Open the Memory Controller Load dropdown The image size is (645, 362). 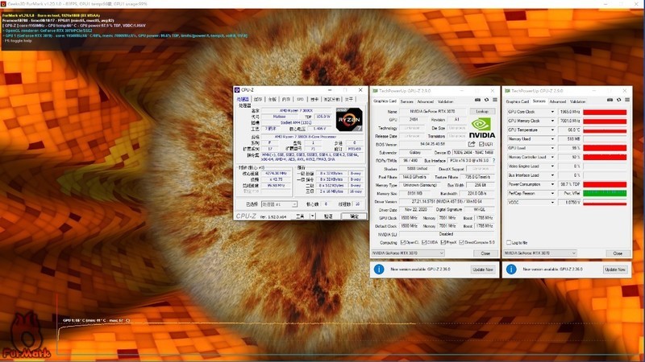coord(552,157)
